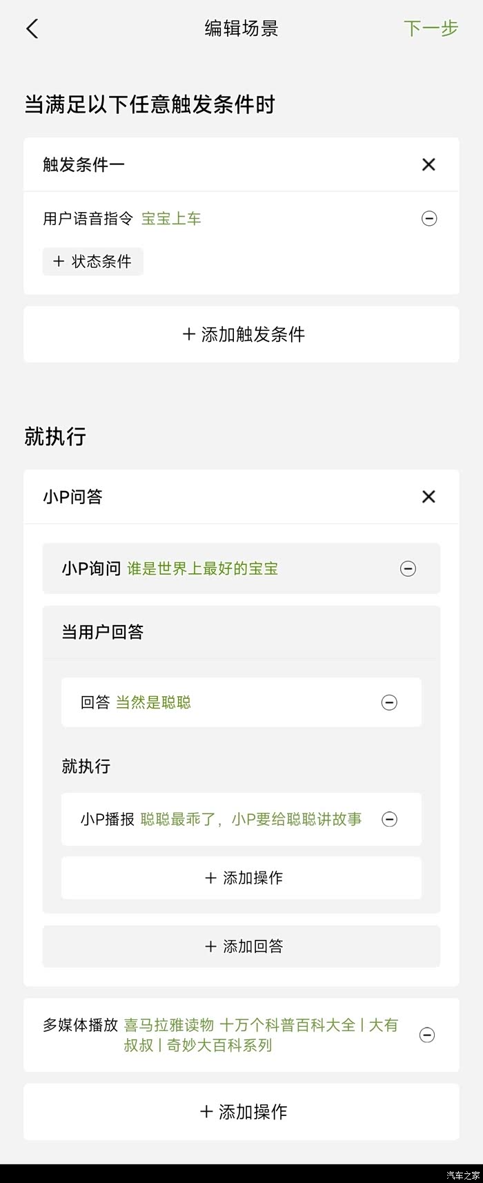The width and height of the screenshot is (483, 1183).
Task: Close the 小P问答 card
Action: (428, 497)
